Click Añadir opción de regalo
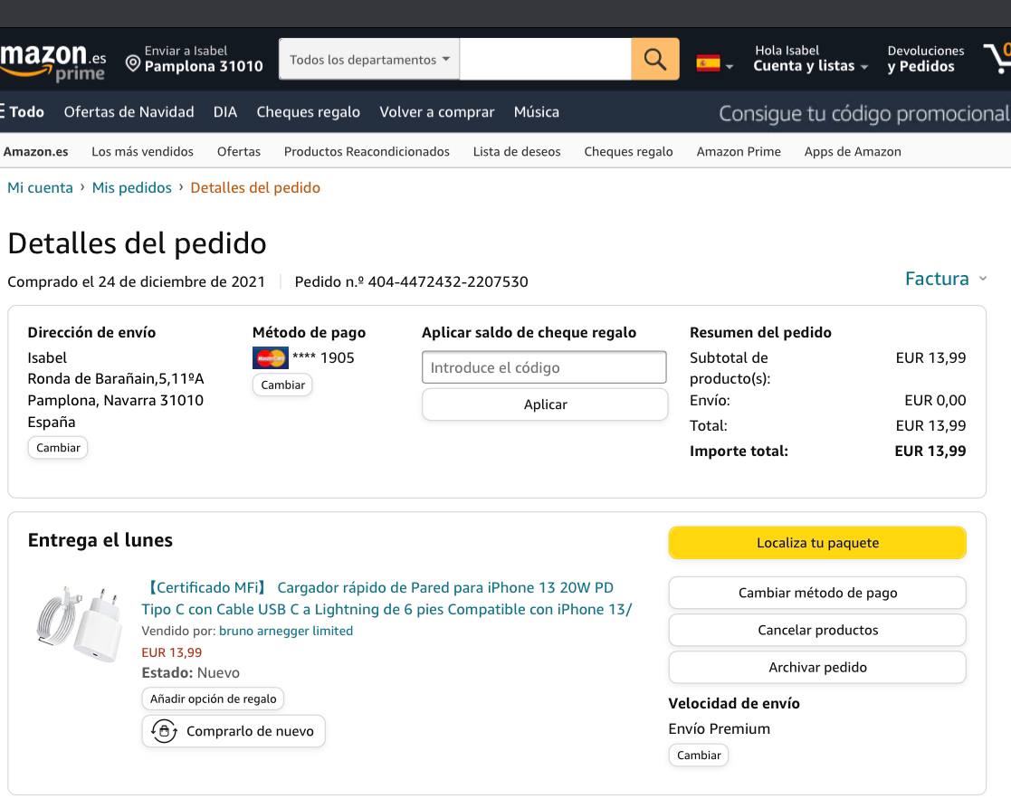Screen dimensions: 1011x808 213,699
